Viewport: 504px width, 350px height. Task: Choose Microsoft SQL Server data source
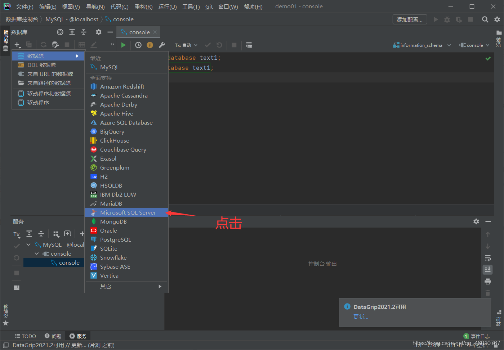click(126, 212)
